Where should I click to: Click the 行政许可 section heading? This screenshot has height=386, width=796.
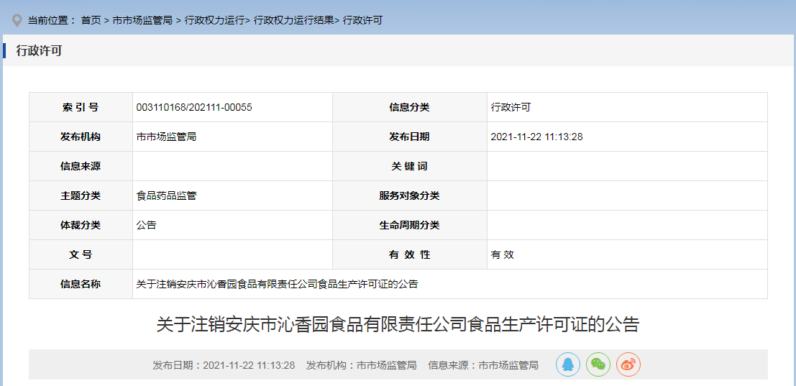pyautogui.click(x=39, y=51)
